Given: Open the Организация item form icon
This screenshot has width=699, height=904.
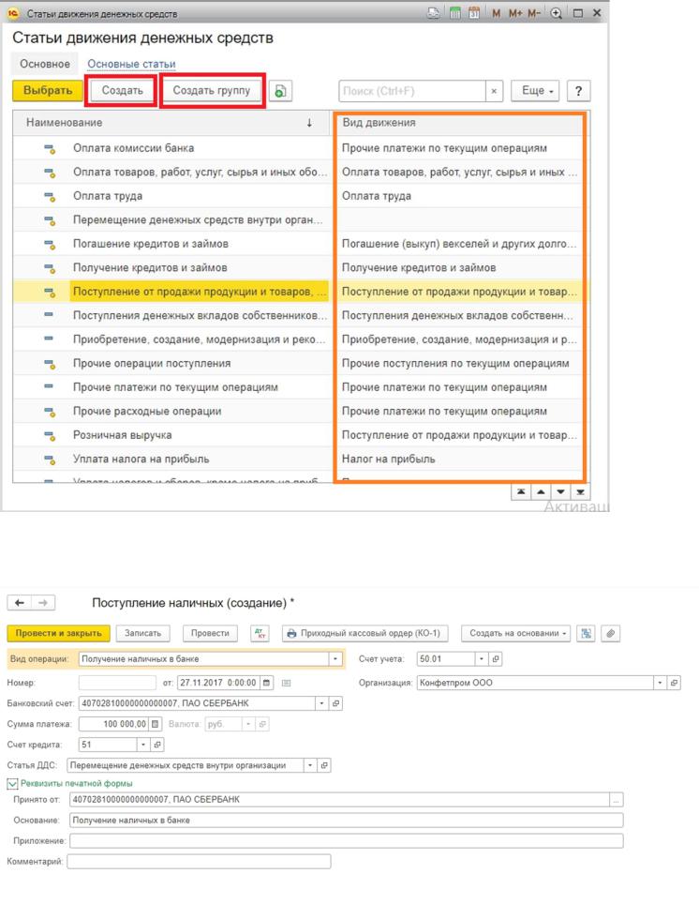Looking at the screenshot, I should (x=675, y=683).
